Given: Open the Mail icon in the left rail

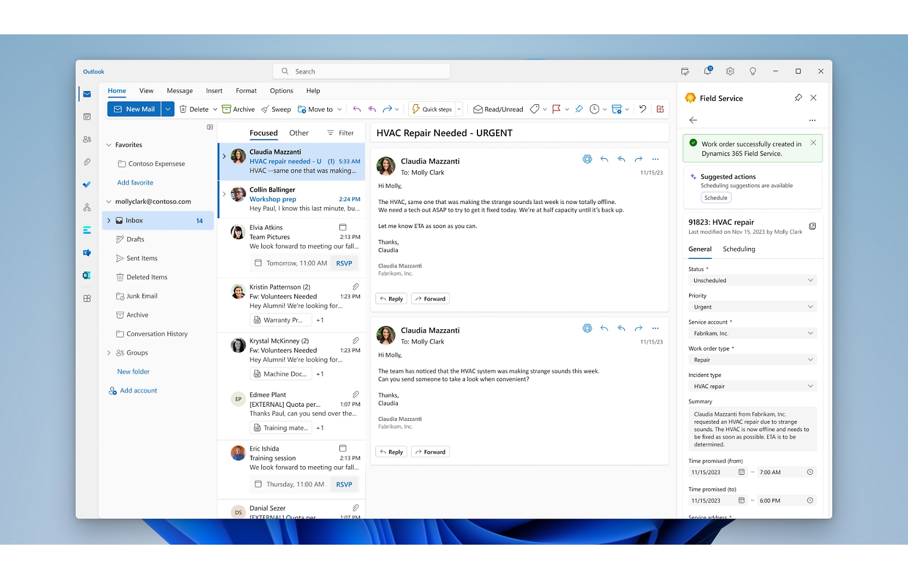Looking at the screenshot, I should point(87,94).
